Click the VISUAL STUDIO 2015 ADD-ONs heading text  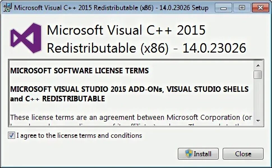(x=129, y=89)
